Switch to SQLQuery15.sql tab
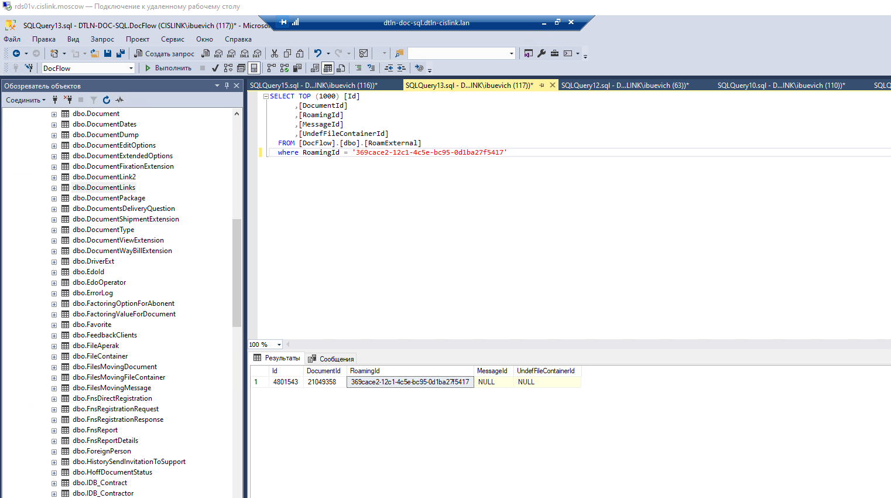 point(314,85)
